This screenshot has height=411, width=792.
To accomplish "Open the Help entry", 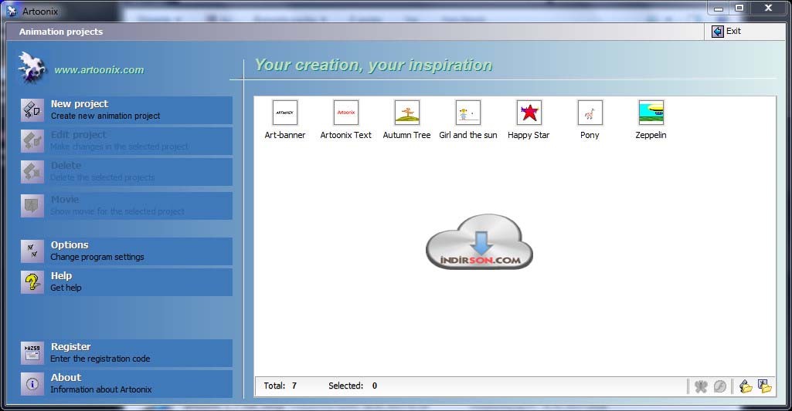I will (x=126, y=281).
